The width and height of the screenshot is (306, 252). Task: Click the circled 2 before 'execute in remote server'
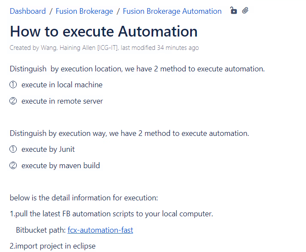tap(13, 101)
